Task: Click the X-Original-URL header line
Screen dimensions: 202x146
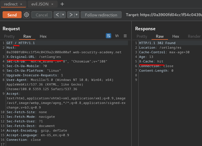Action: click(34, 57)
